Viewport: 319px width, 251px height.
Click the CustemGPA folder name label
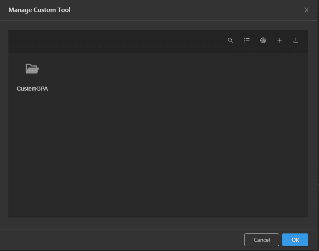click(32, 89)
